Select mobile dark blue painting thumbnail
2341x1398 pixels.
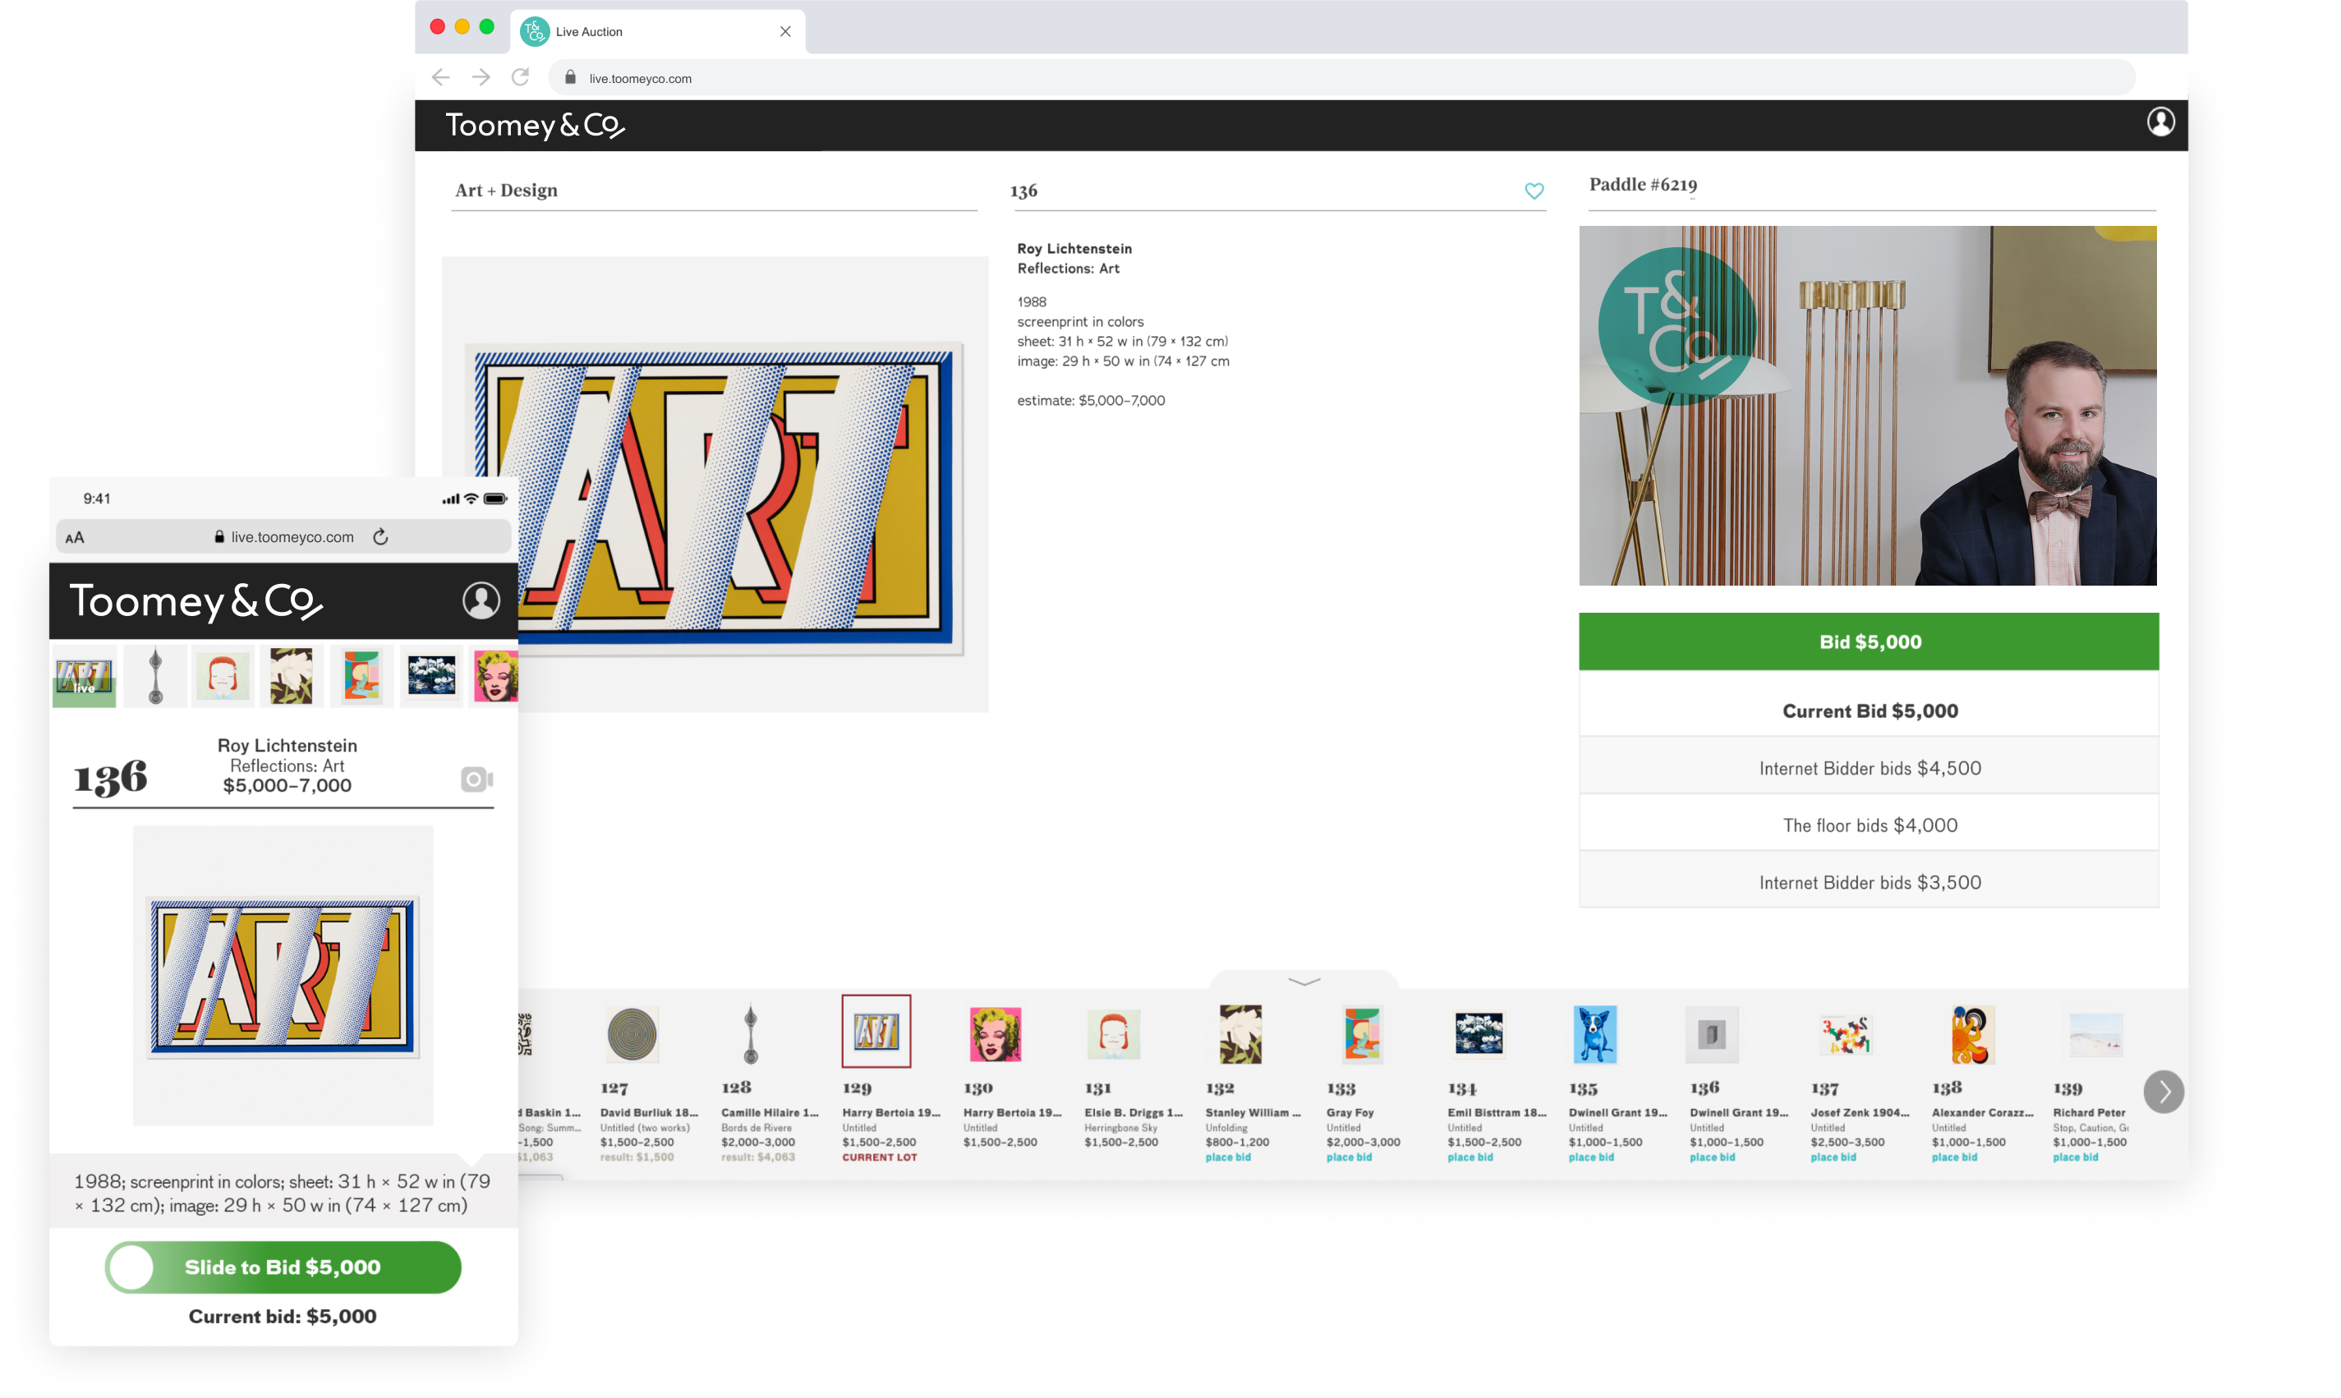431,675
